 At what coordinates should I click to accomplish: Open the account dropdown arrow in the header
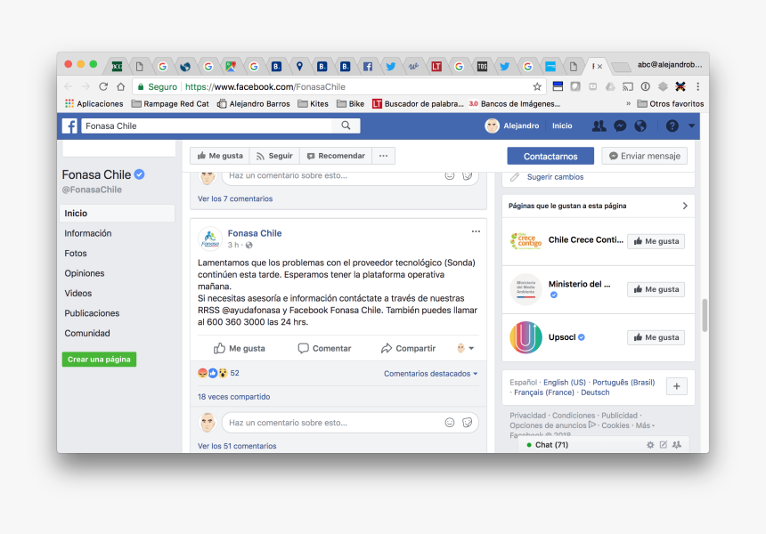point(692,126)
